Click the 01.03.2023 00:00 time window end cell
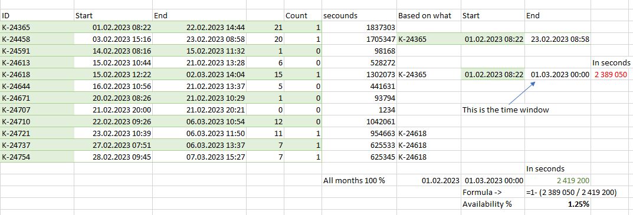 (557, 74)
